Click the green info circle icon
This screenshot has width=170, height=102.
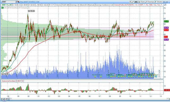pyautogui.click(x=2, y=8)
